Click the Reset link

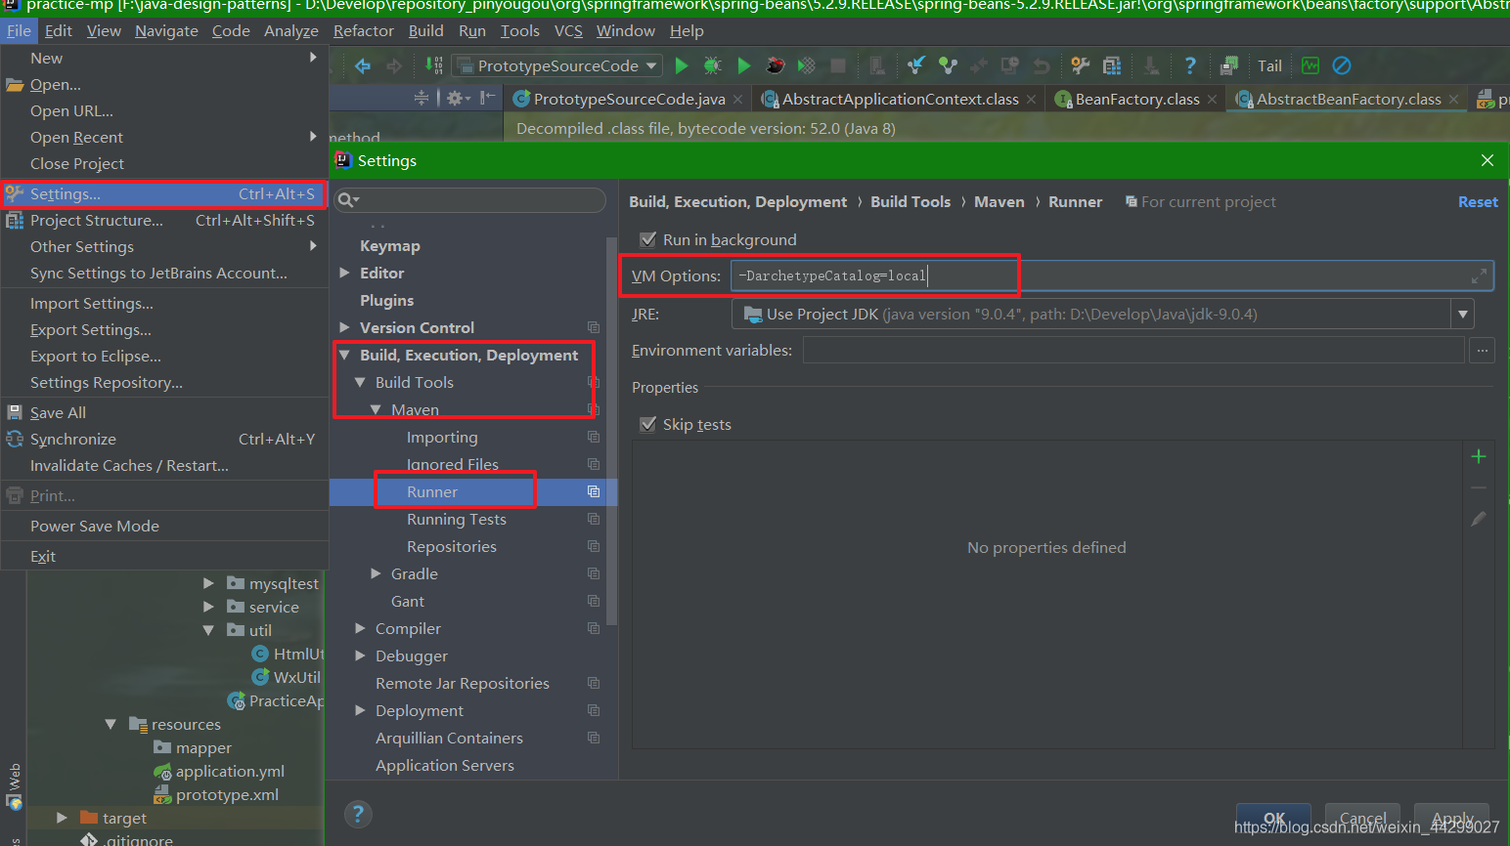1478,201
